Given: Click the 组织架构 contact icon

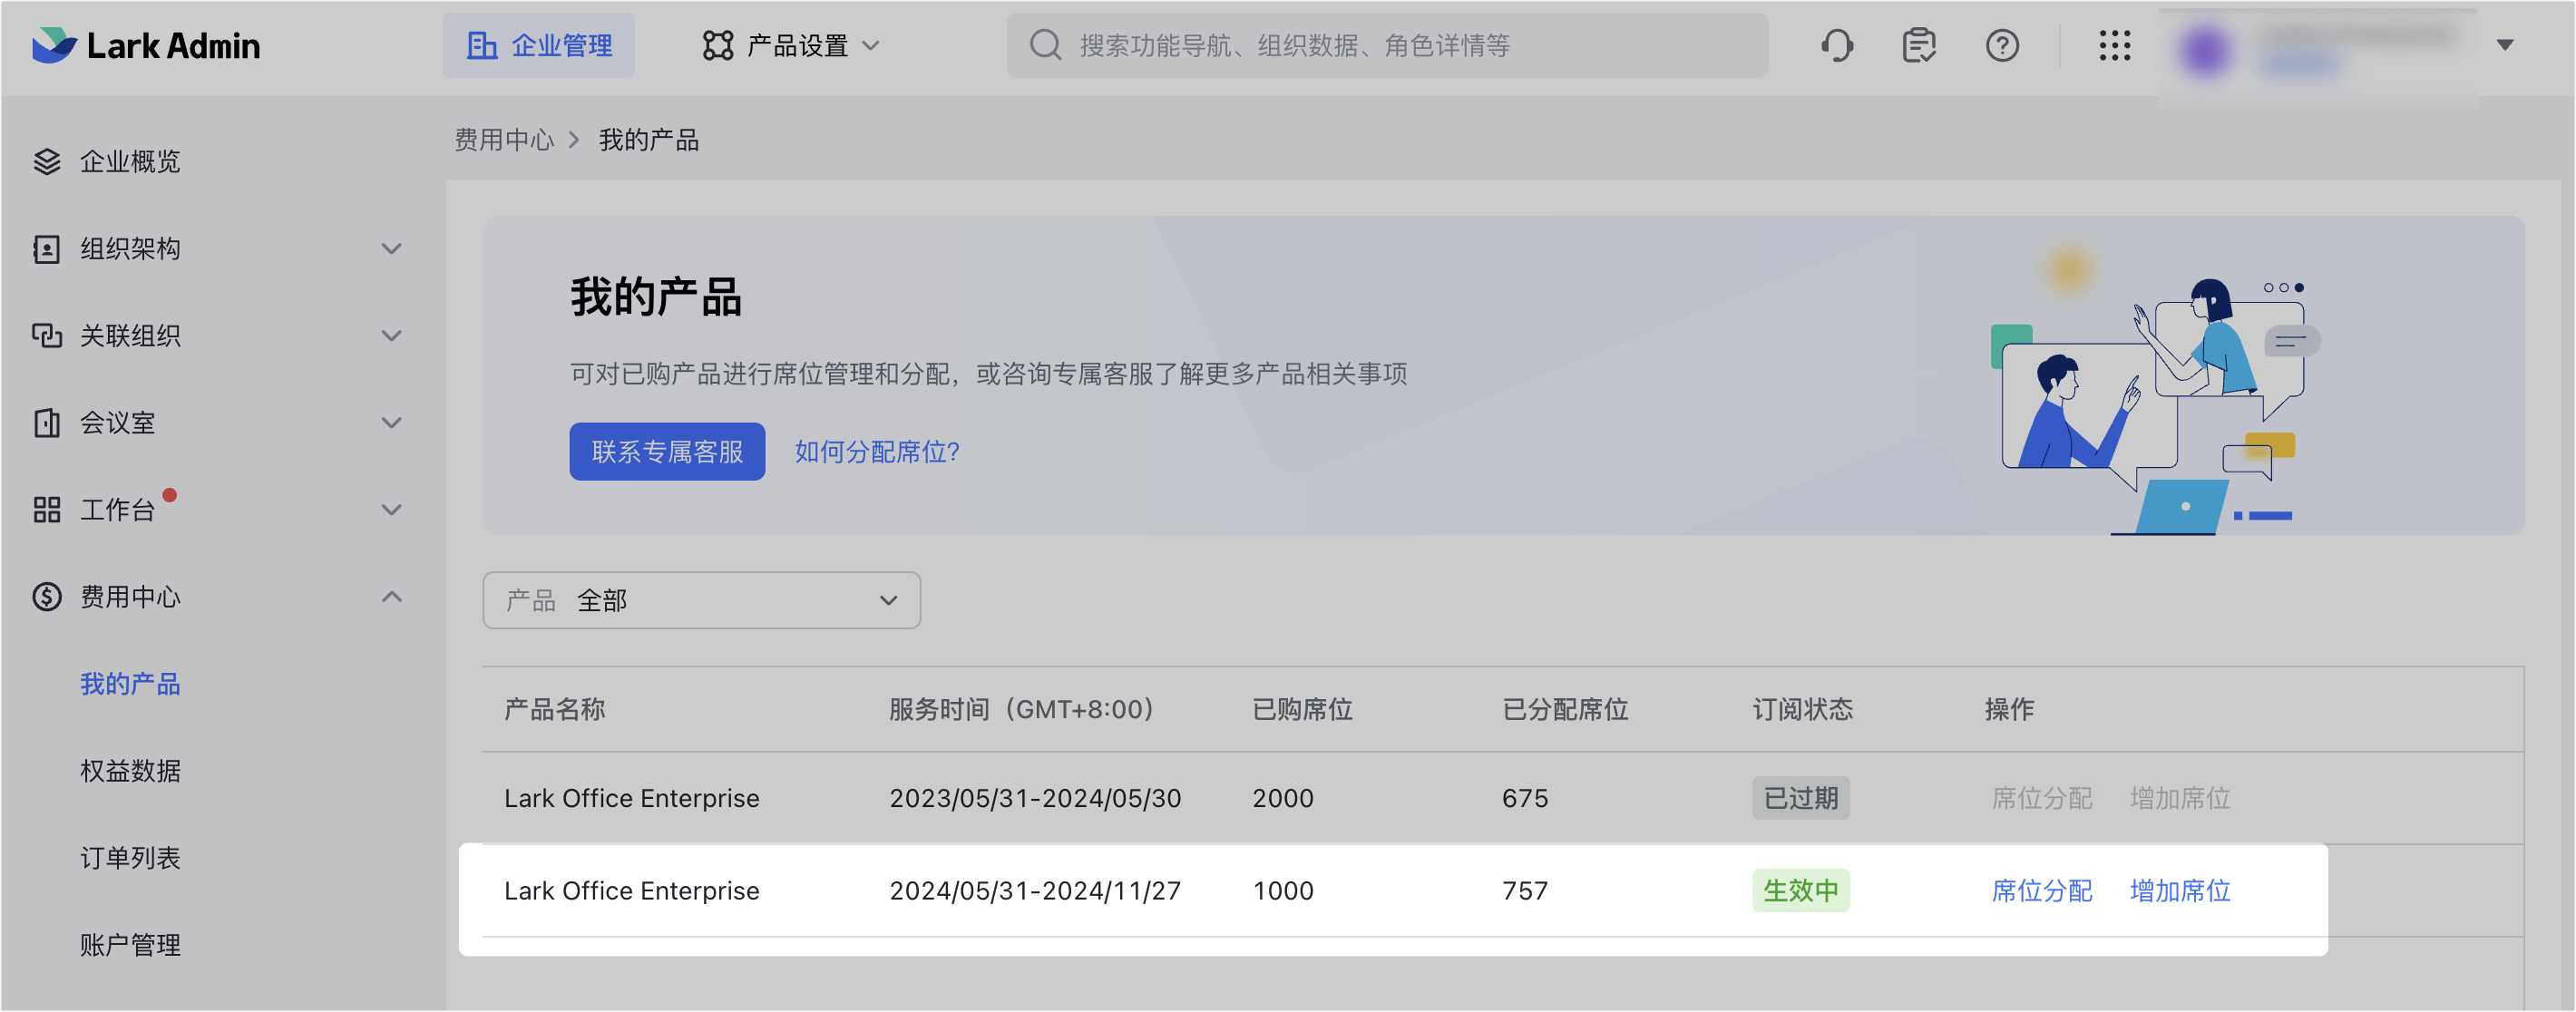Looking at the screenshot, I should coord(47,248).
